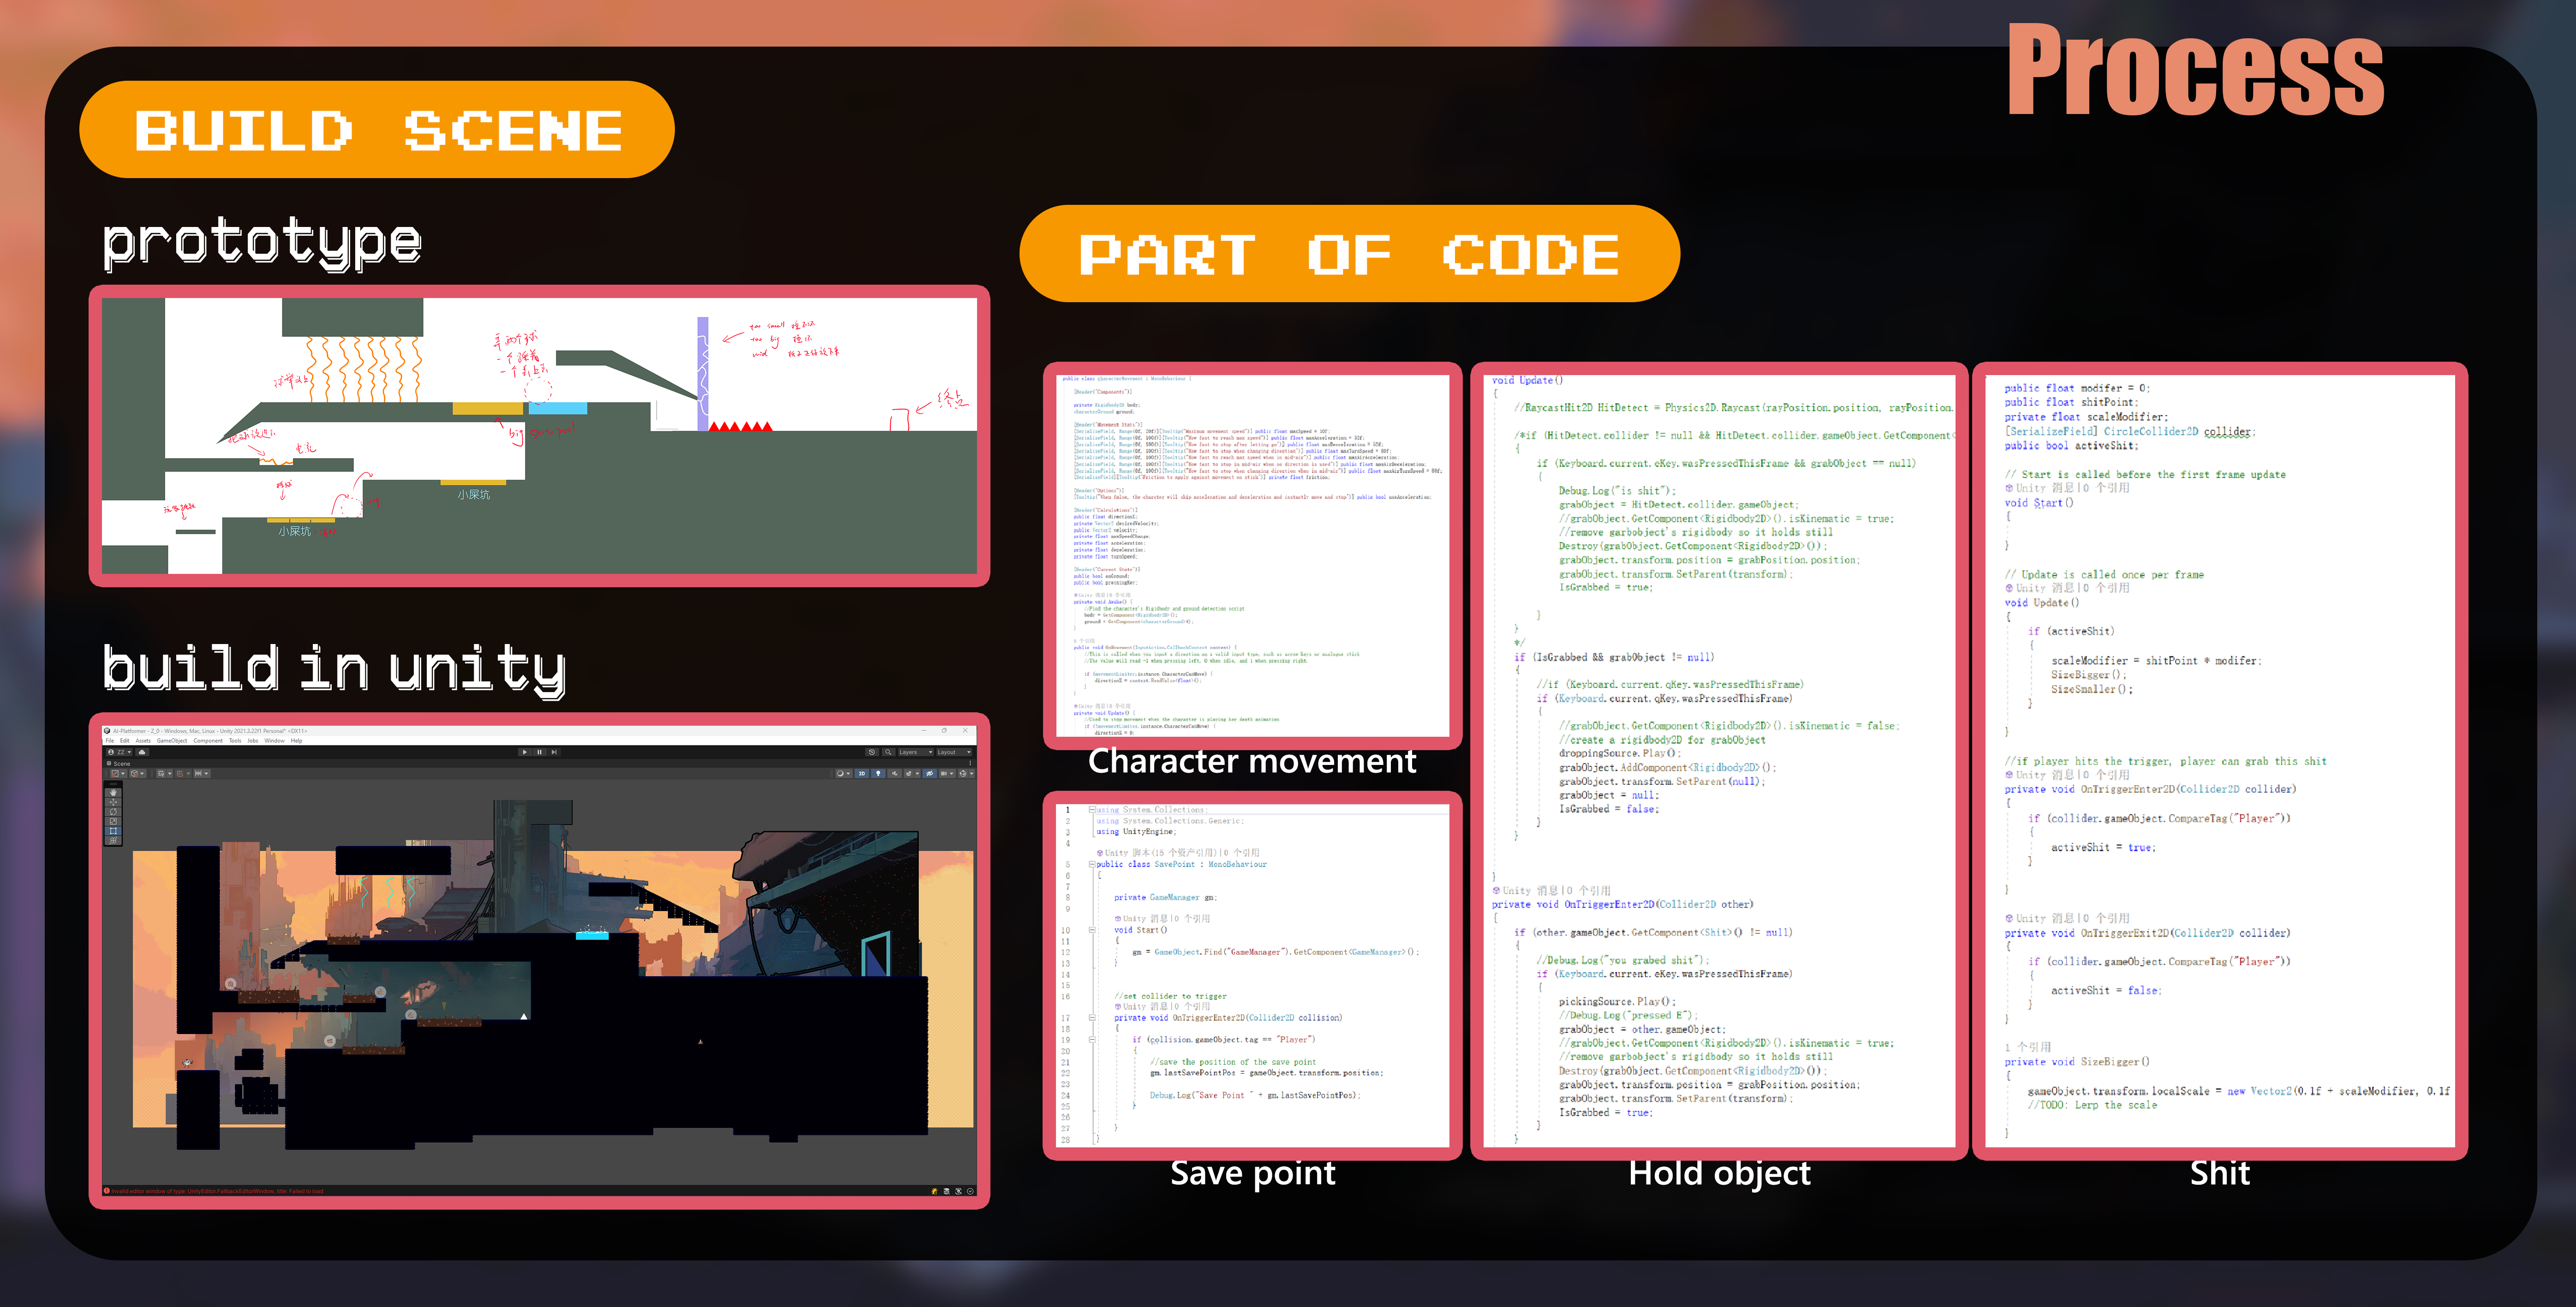Open the Layout dropdown
Viewport: 2576px width, 1307px height.
[x=954, y=752]
